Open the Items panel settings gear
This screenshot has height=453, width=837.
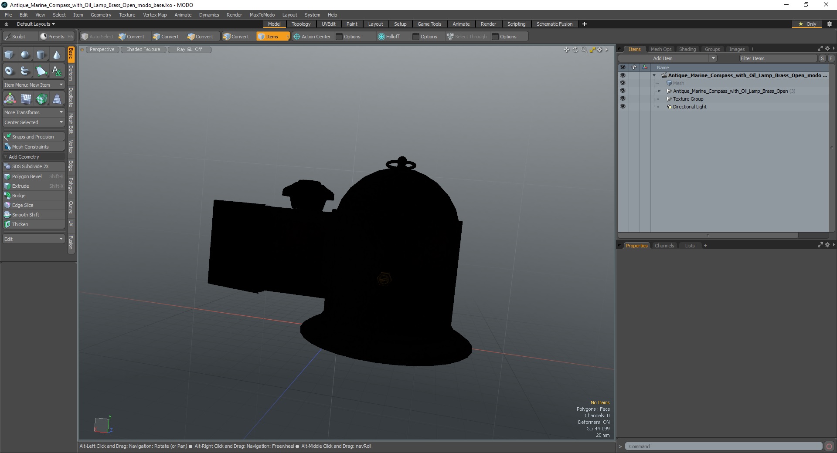tap(827, 49)
